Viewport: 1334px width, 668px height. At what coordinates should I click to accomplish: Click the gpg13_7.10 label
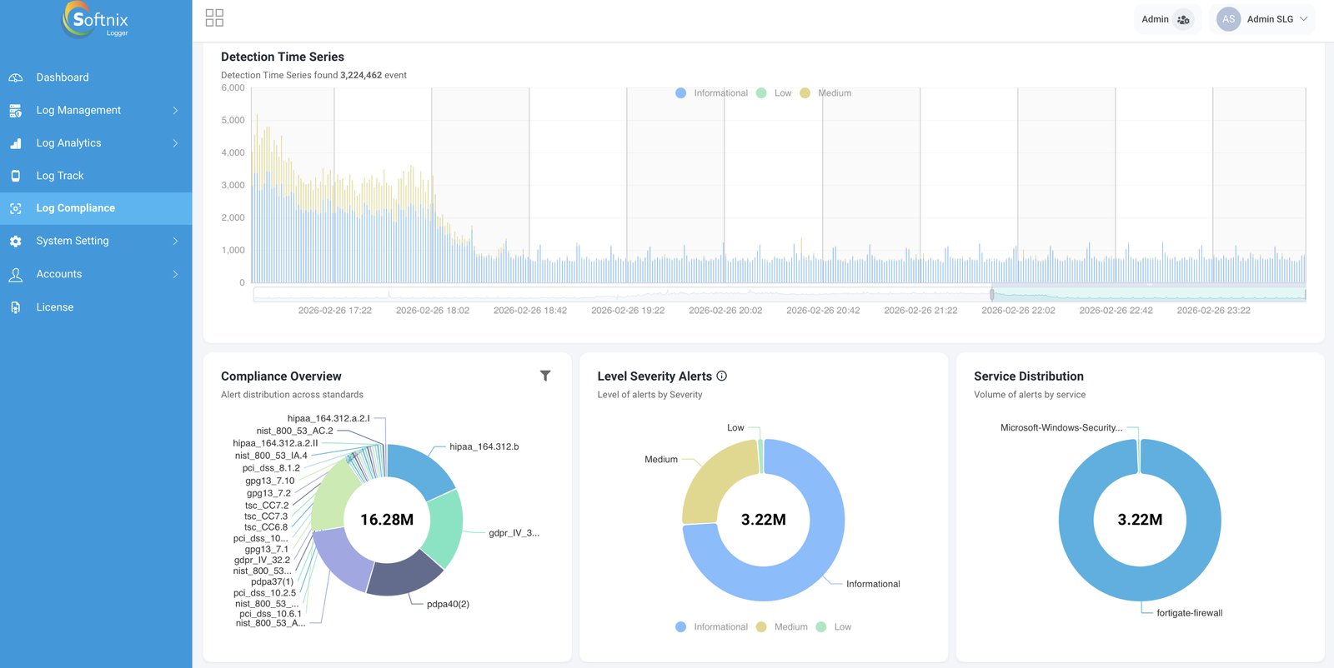point(269,481)
